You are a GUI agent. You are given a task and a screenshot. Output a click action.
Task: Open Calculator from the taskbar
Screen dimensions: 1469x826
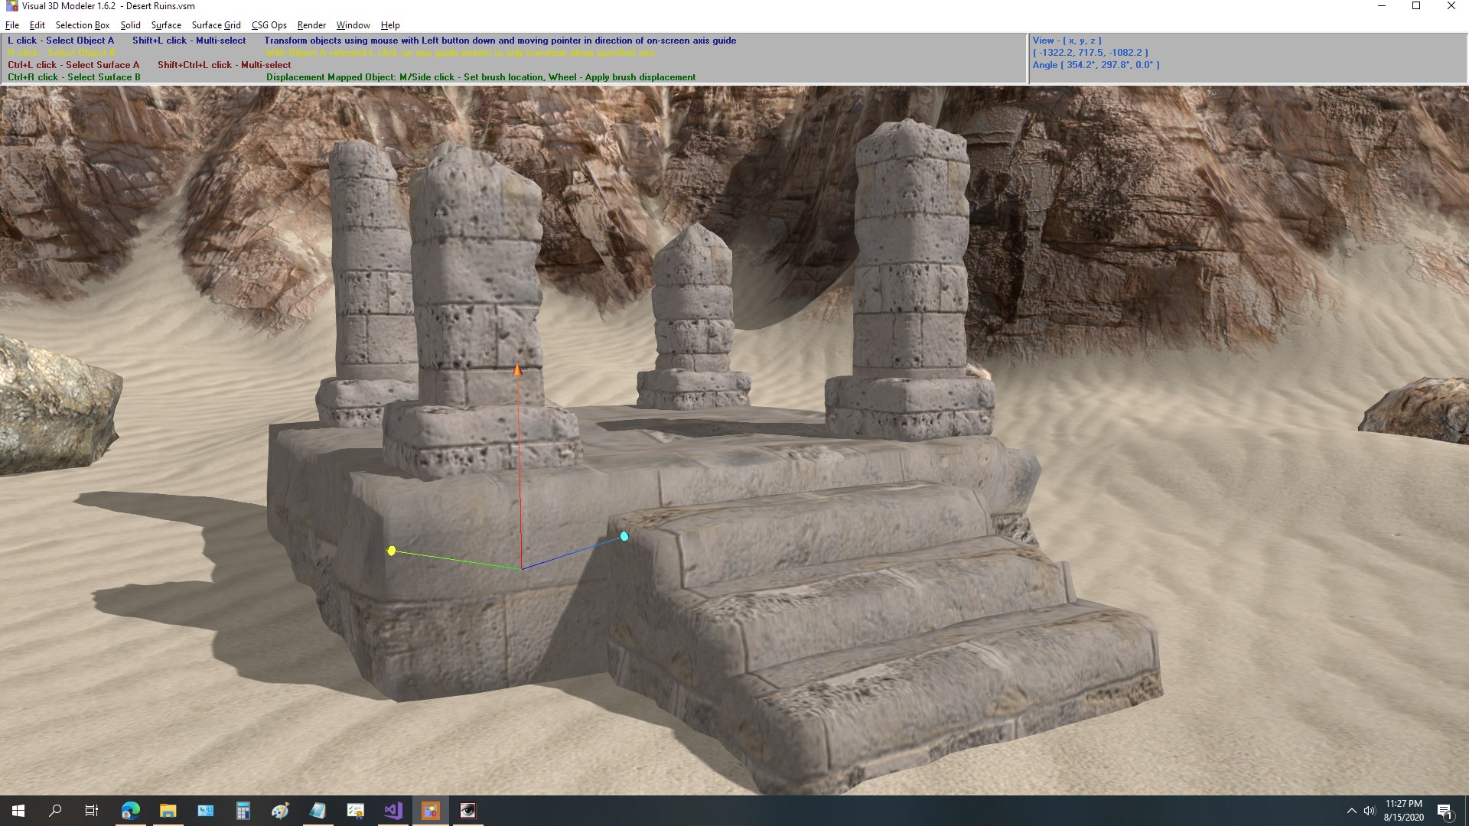pos(243,811)
